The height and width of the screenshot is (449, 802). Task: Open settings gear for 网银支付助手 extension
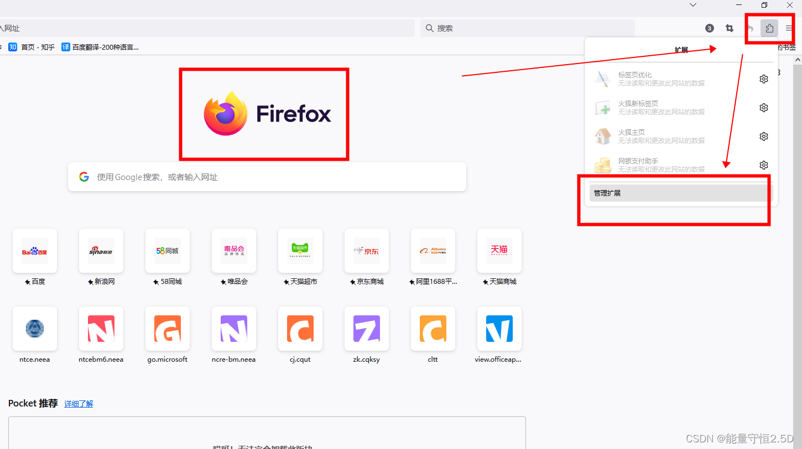pos(764,165)
